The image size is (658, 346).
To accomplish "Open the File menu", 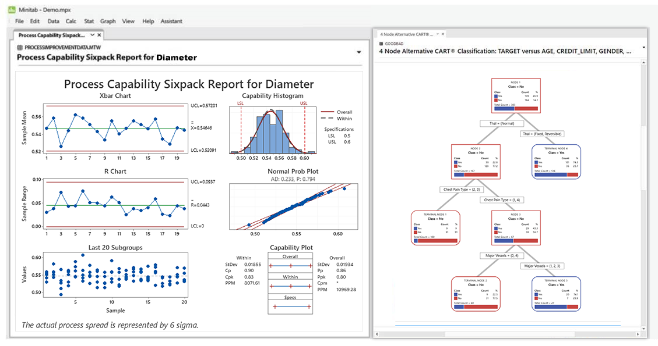I will [x=19, y=21].
